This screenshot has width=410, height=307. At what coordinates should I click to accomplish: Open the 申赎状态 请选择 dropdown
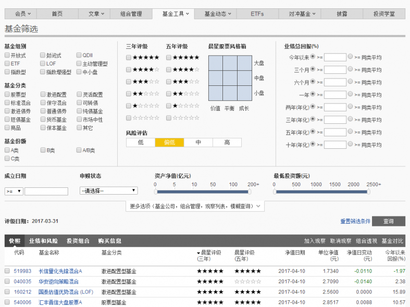click(108, 190)
